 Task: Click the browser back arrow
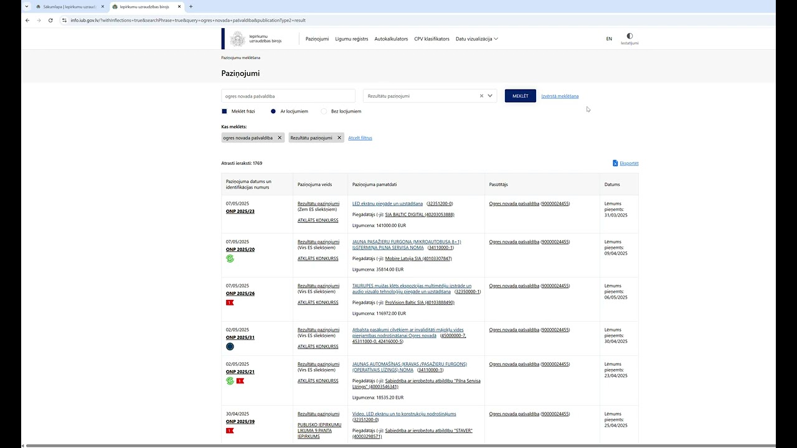pos(27,20)
